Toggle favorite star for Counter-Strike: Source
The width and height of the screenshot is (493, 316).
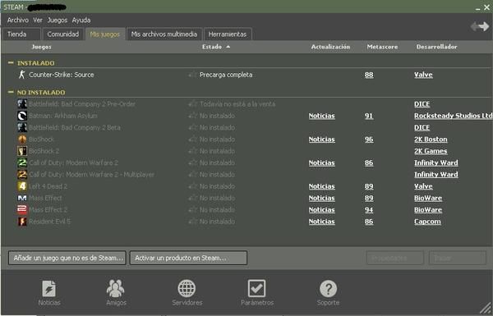coord(192,75)
